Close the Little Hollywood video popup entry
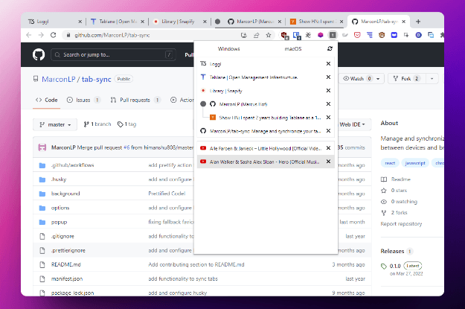The image size is (465, 309). [328, 148]
